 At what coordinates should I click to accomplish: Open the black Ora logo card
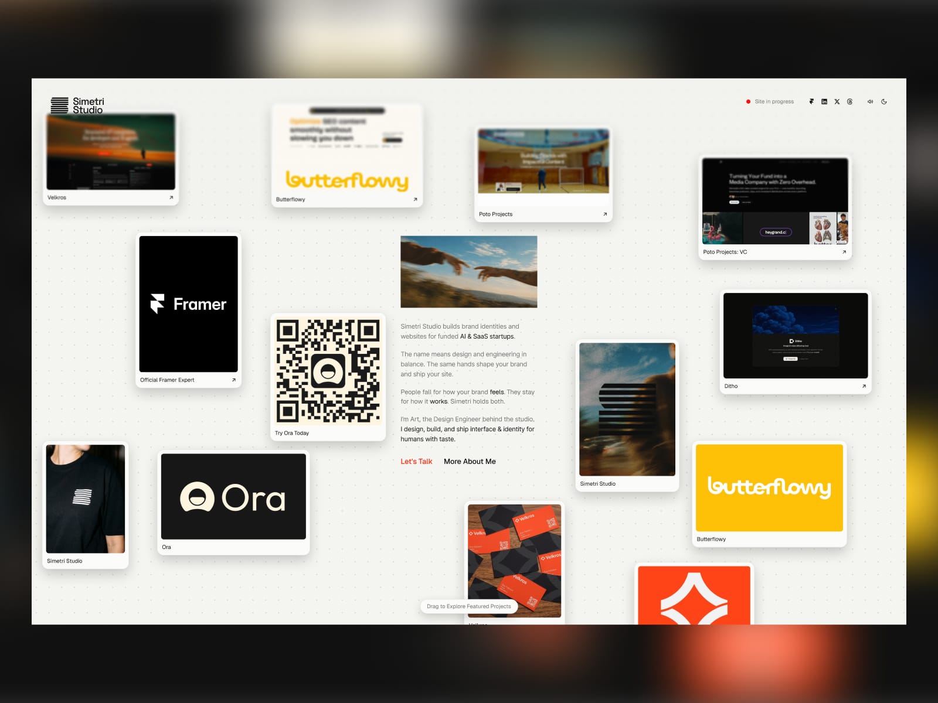pyautogui.click(x=233, y=497)
